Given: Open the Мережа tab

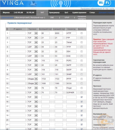Looking at the screenshot, I should click(6, 12).
